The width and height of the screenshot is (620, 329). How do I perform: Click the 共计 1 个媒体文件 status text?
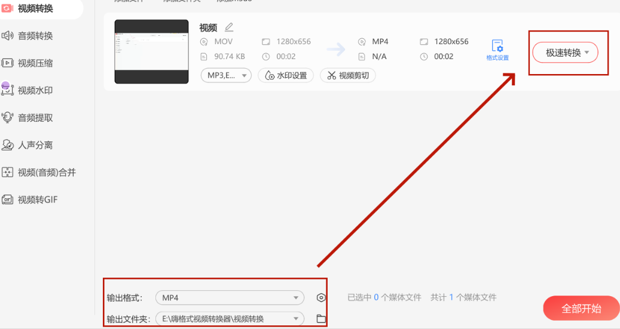coord(463,297)
